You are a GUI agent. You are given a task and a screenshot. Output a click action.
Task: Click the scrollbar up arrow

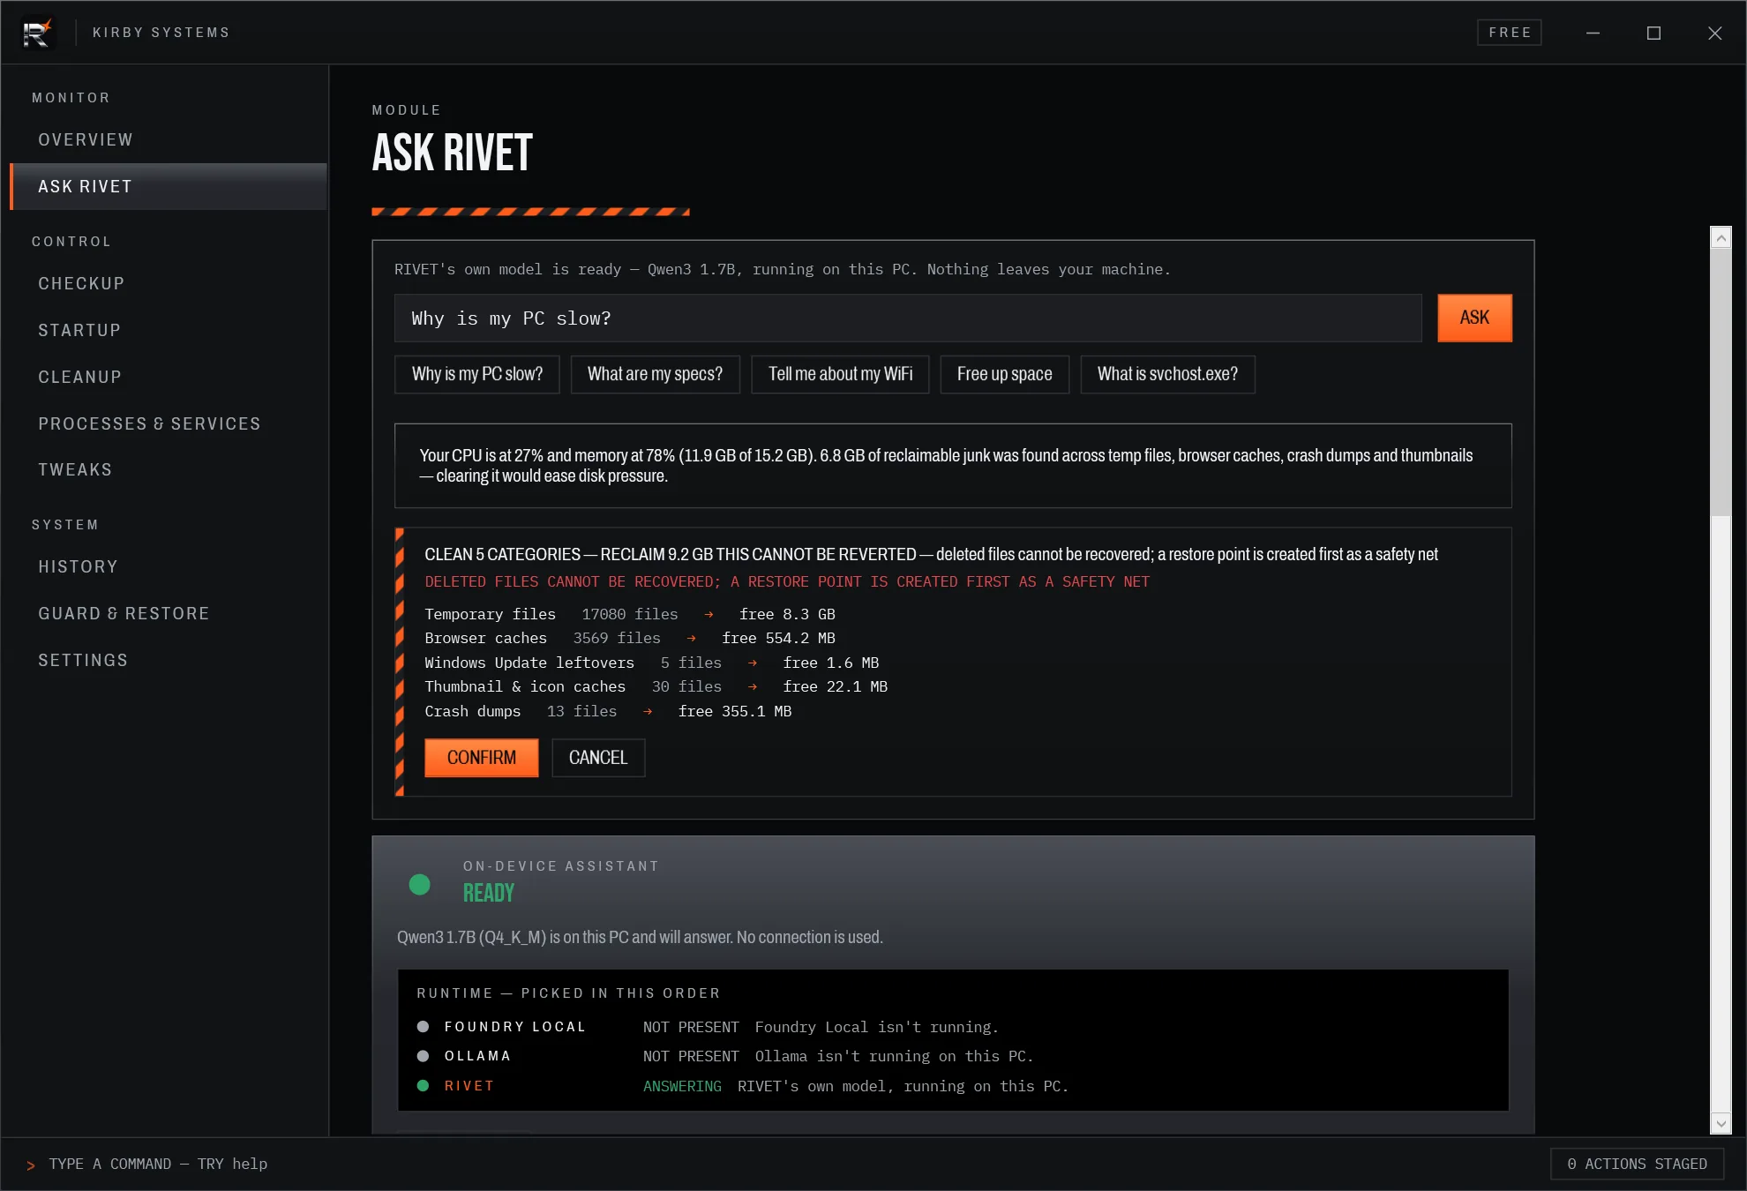point(1721,237)
